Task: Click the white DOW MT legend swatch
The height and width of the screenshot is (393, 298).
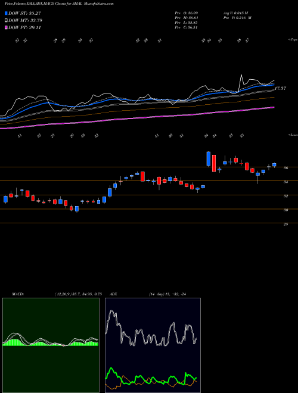Action: coord(7,21)
